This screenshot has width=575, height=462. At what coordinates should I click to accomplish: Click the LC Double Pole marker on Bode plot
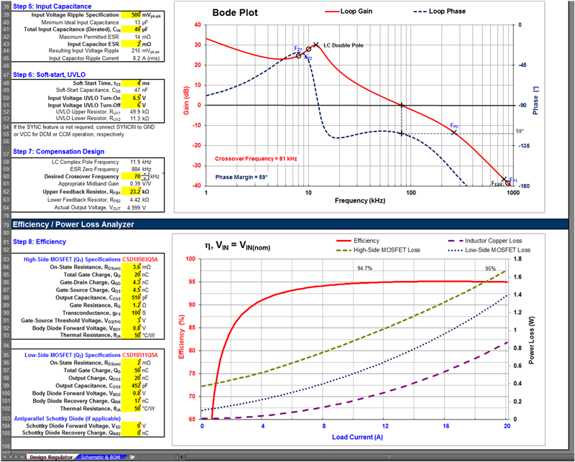coord(316,45)
